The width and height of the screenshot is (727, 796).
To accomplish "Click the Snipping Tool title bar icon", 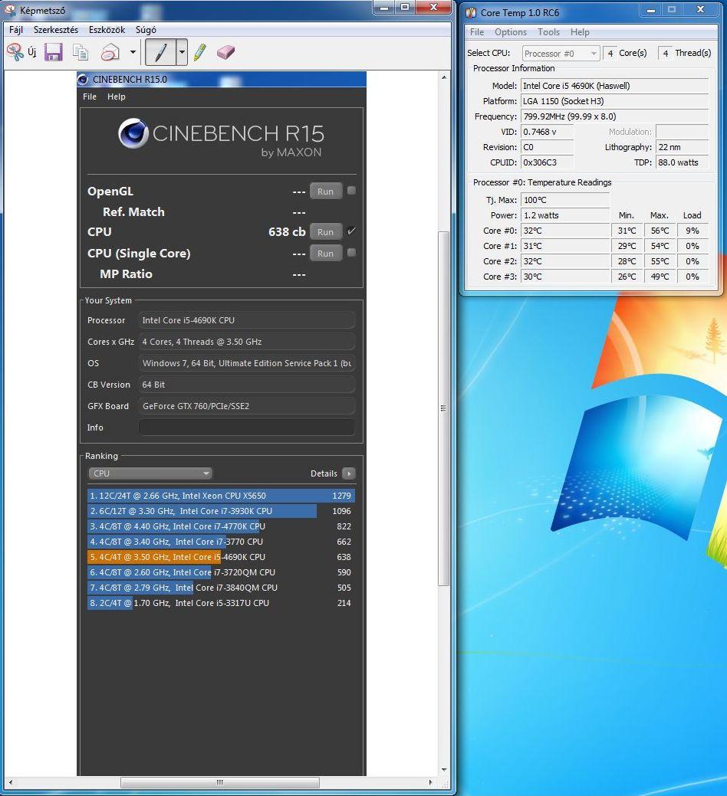I will point(10,10).
